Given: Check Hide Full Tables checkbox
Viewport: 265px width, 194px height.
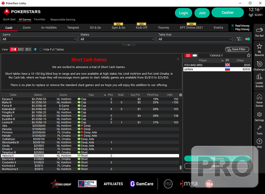Looking at the screenshot, I should (x=41, y=49).
